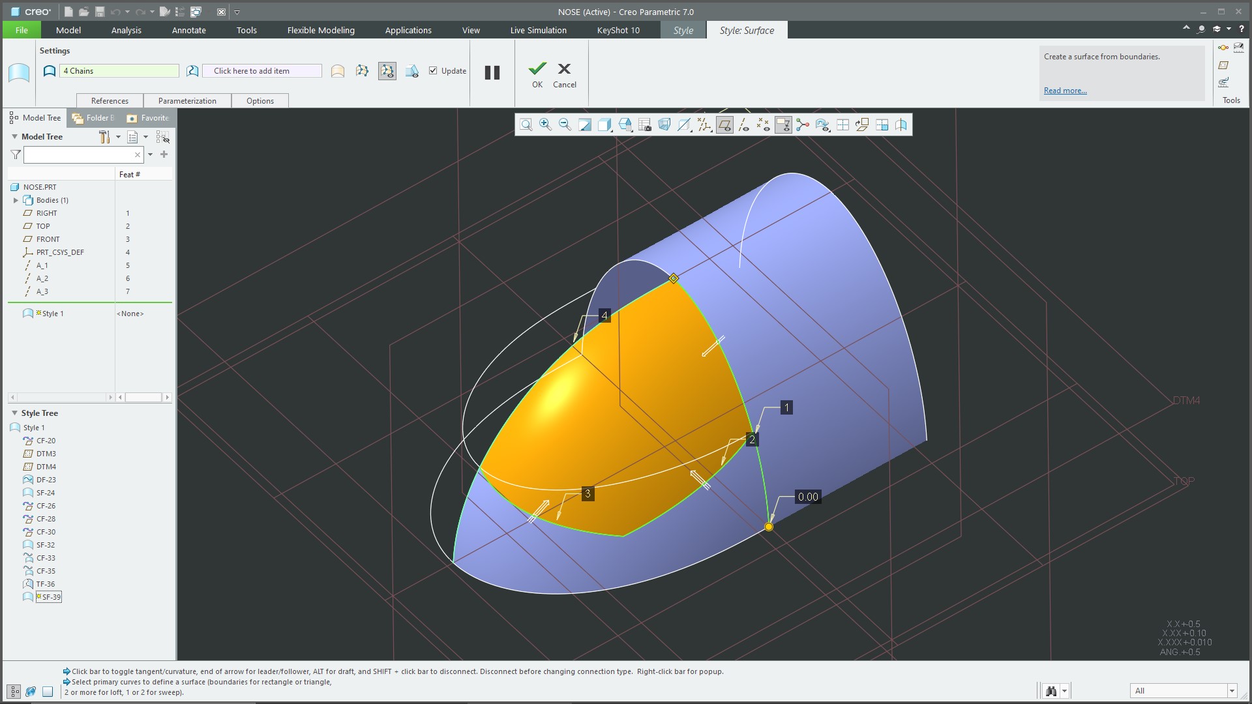Click the green OK checkmark
Image resolution: width=1252 pixels, height=704 pixels.
[537, 68]
